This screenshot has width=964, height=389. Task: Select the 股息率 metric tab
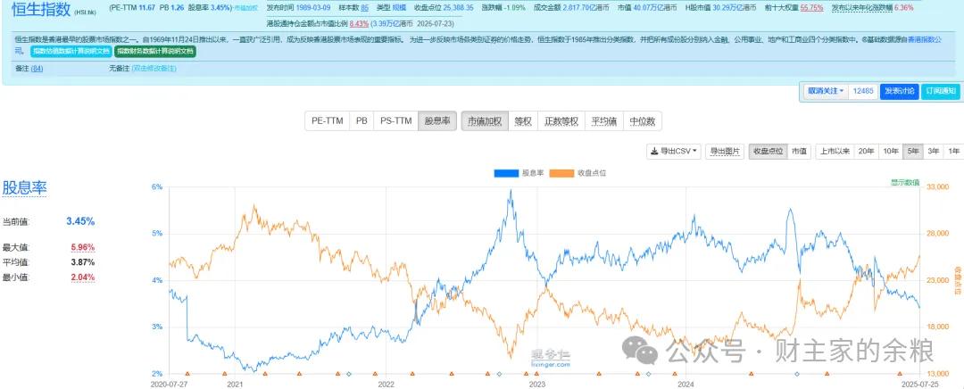437,121
